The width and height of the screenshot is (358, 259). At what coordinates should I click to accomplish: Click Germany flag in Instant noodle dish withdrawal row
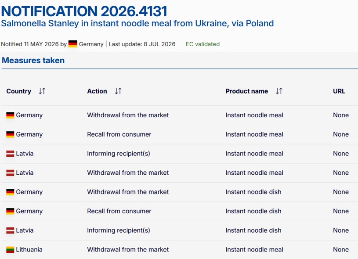point(10,192)
